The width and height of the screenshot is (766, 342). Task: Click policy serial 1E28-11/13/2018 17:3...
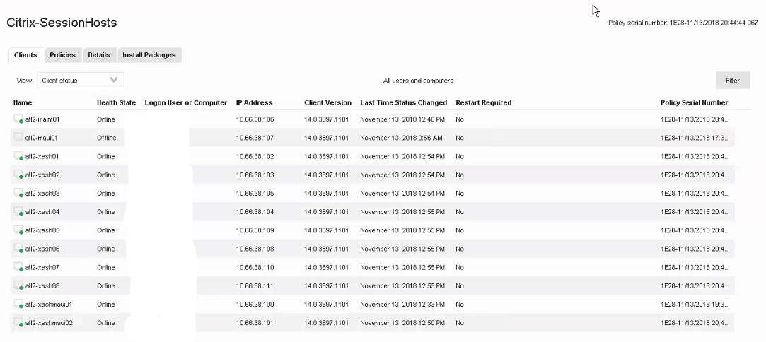pyautogui.click(x=695, y=138)
